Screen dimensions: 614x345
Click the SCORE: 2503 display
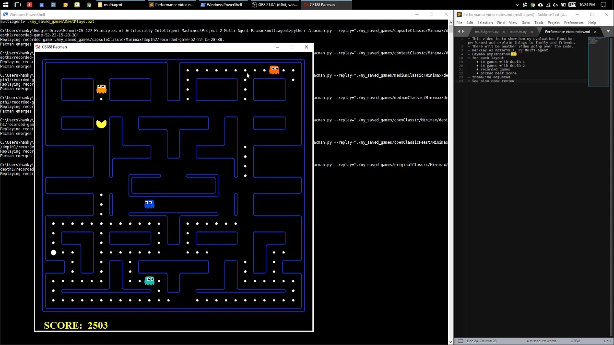click(76, 325)
